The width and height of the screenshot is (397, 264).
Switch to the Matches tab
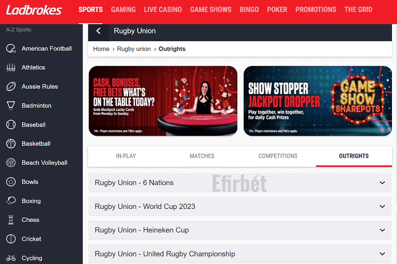[x=202, y=156]
